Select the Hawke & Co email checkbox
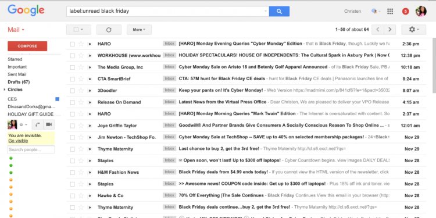Screen dimensions: 436x218 pyautogui.click(x=72, y=196)
